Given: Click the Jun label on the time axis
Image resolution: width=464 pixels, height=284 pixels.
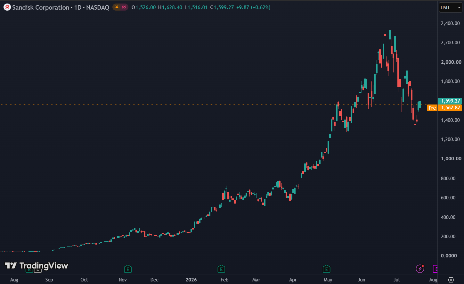Looking at the screenshot, I should pyautogui.click(x=362, y=280).
